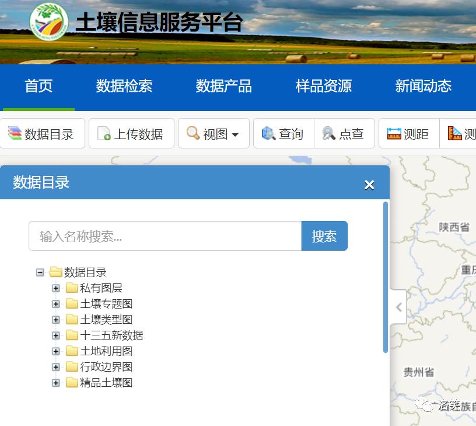This screenshot has height=426, width=476.
Task: Open the 数据目录 toolbar panel
Action: coord(43,133)
